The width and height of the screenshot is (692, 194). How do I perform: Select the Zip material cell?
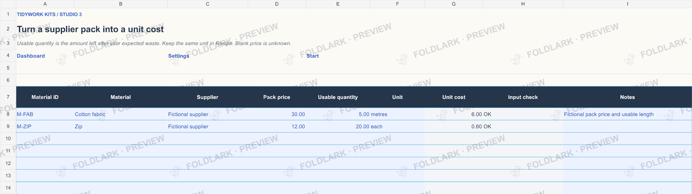tap(121, 127)
